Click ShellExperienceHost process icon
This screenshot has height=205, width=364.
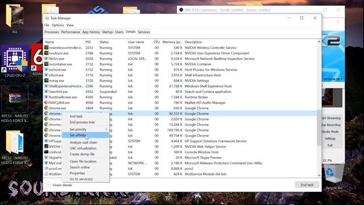coord(47,86)
